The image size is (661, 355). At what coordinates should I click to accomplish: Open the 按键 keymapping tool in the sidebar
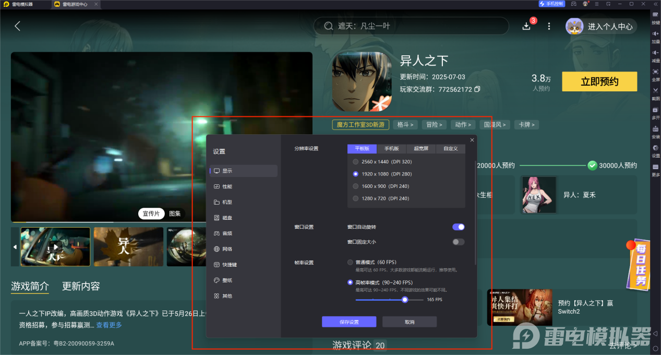pyautogui.click(x=656, y=18)
